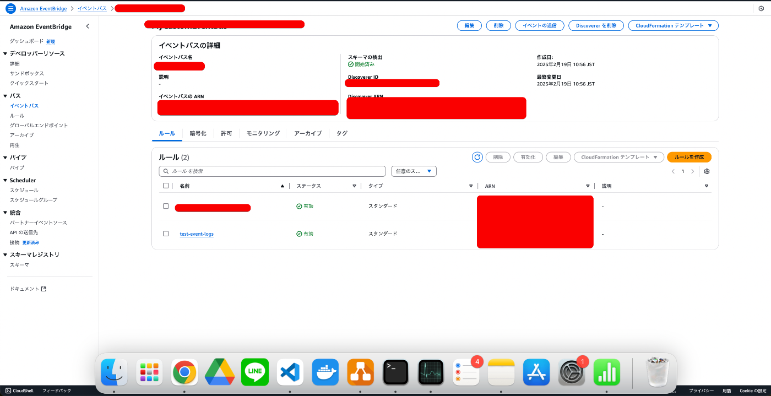Open System Settings from the dock
The height and width of the screenshot is (396, 771).
coord(572,372)
